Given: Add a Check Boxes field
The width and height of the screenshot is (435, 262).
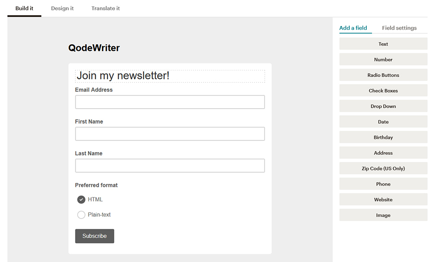Looking at the screenshot, I should tap(383, 90).
